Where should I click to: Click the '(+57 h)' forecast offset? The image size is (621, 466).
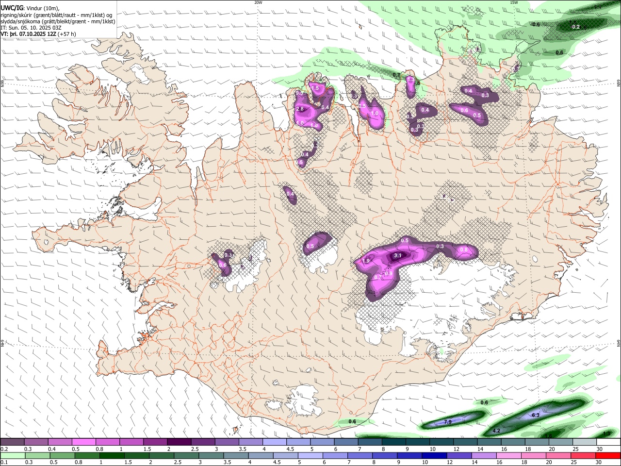[66, 34]
